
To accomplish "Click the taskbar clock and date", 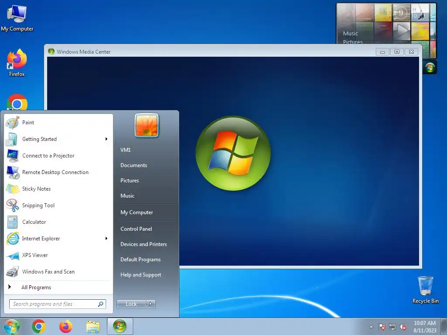I will click(x=425, y=327).
